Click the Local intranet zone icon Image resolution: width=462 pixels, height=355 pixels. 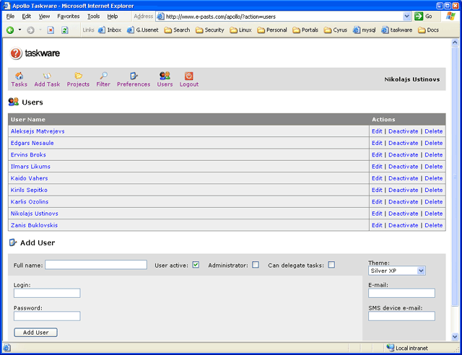coord(391,348)
